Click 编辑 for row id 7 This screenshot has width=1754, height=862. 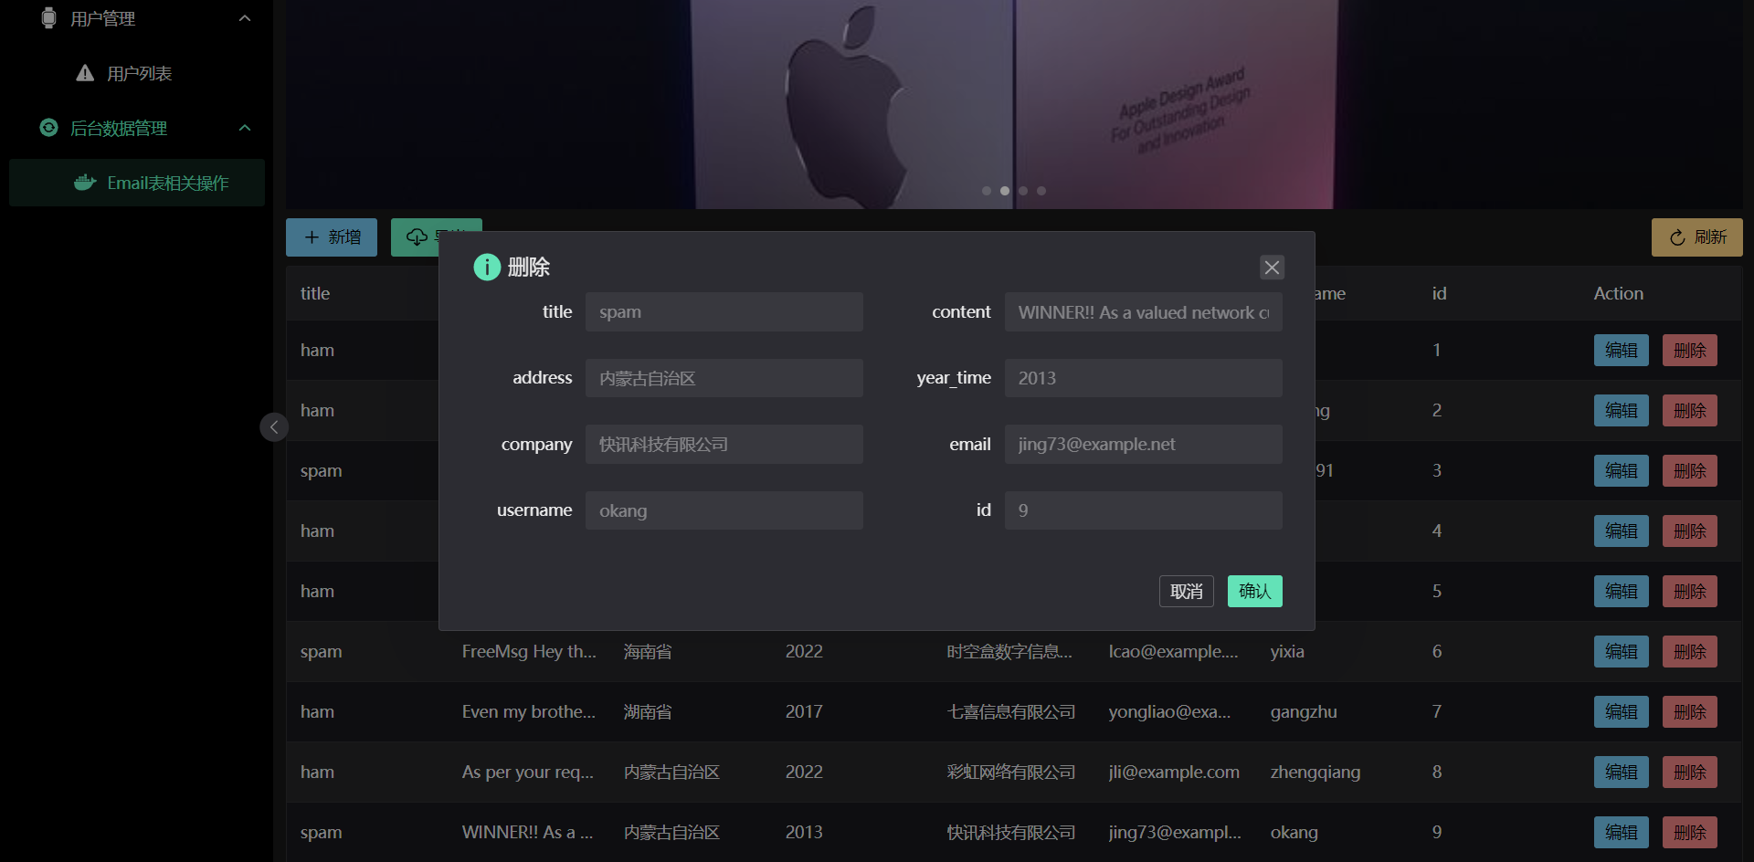click(1622, 712)
